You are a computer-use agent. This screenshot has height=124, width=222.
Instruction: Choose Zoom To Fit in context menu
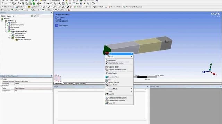tap(119, 85)
